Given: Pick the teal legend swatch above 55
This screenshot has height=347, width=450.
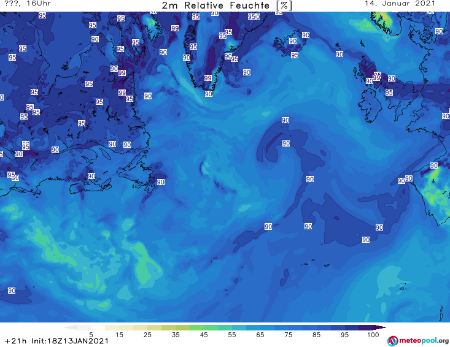Looking at the screenshot, I should pyautogui.click(x=225, y=327).
